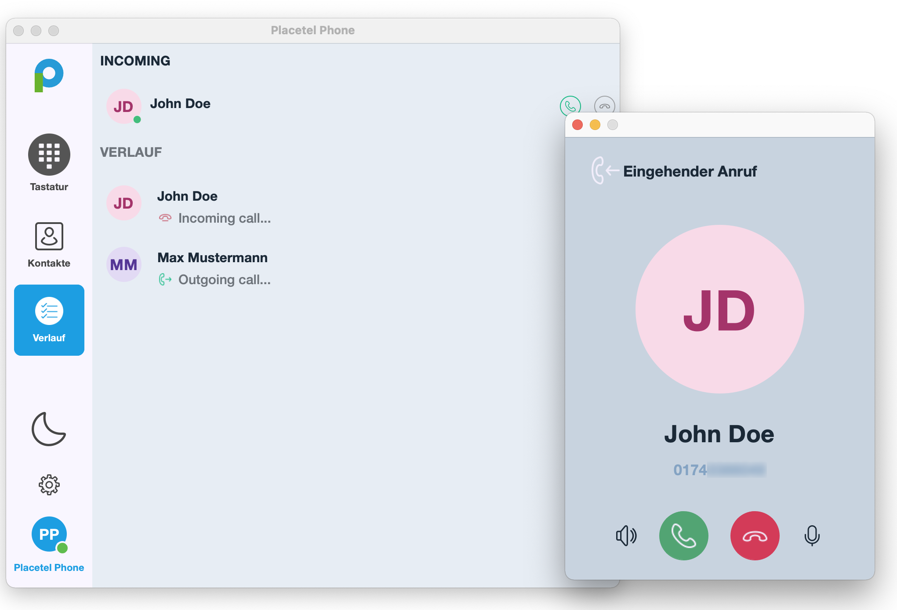Accept call with small green phone icon
The width and height of the screenshot is (897, 610).
coord(570,105)
